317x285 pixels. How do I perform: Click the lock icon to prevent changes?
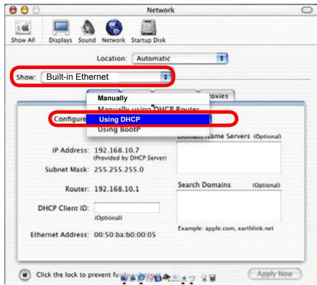pyautogui.click(x=25, y=274)
